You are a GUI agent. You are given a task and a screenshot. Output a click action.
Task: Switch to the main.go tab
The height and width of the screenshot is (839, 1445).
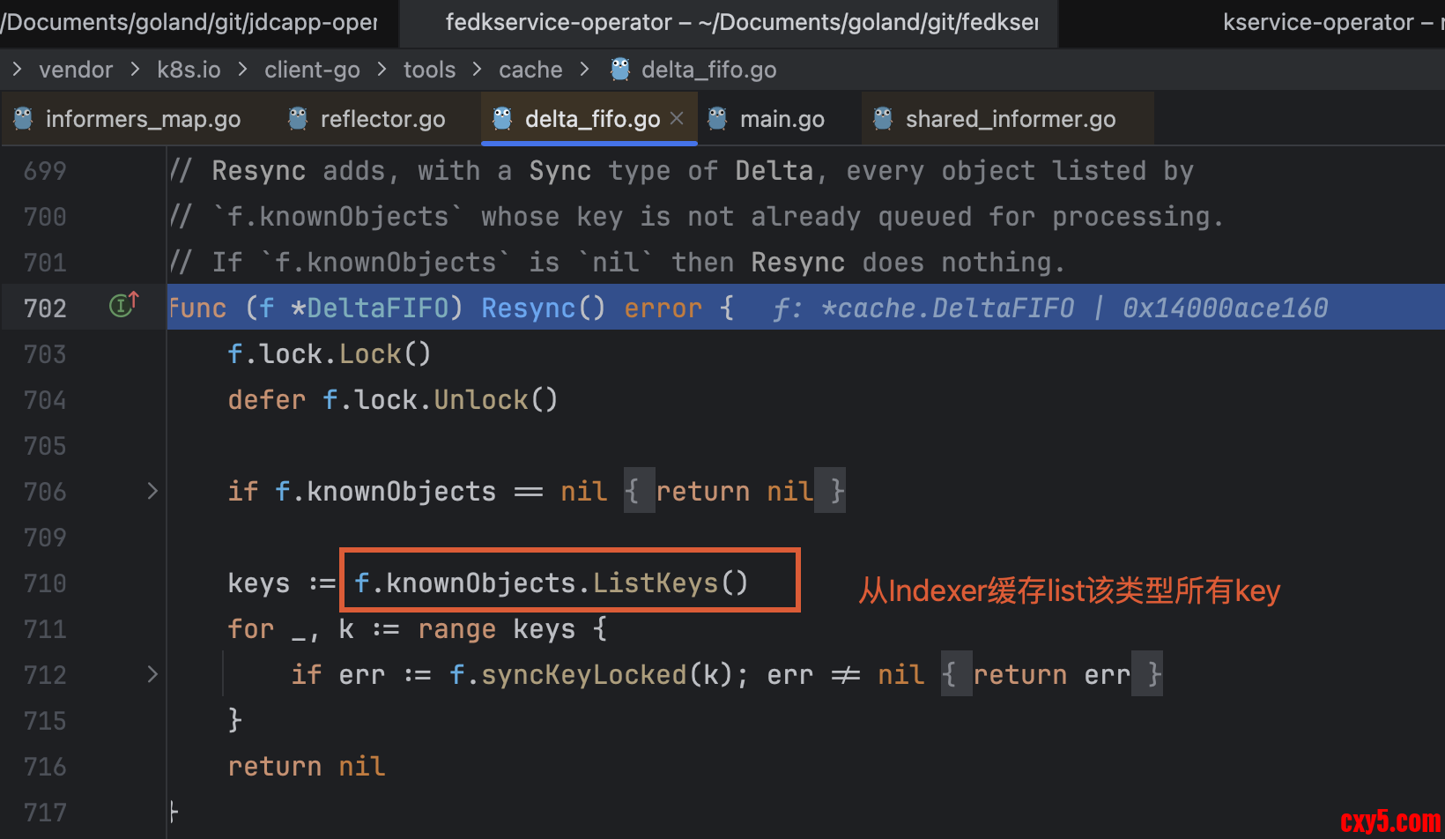pos(782,119)
